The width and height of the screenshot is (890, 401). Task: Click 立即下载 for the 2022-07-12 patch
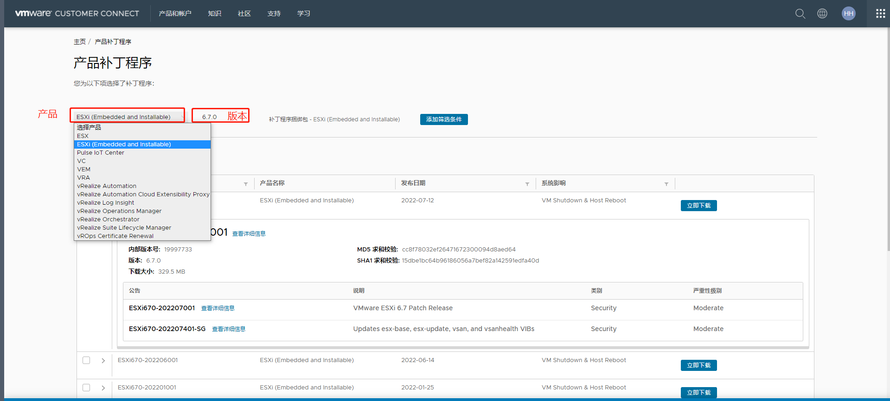click(x=698, y=206)
